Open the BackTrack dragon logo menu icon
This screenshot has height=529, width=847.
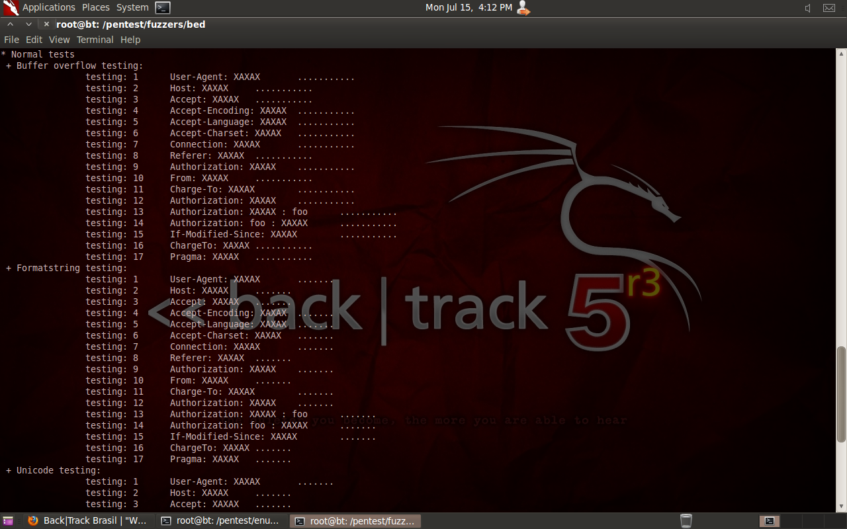(x=11, y=8)
